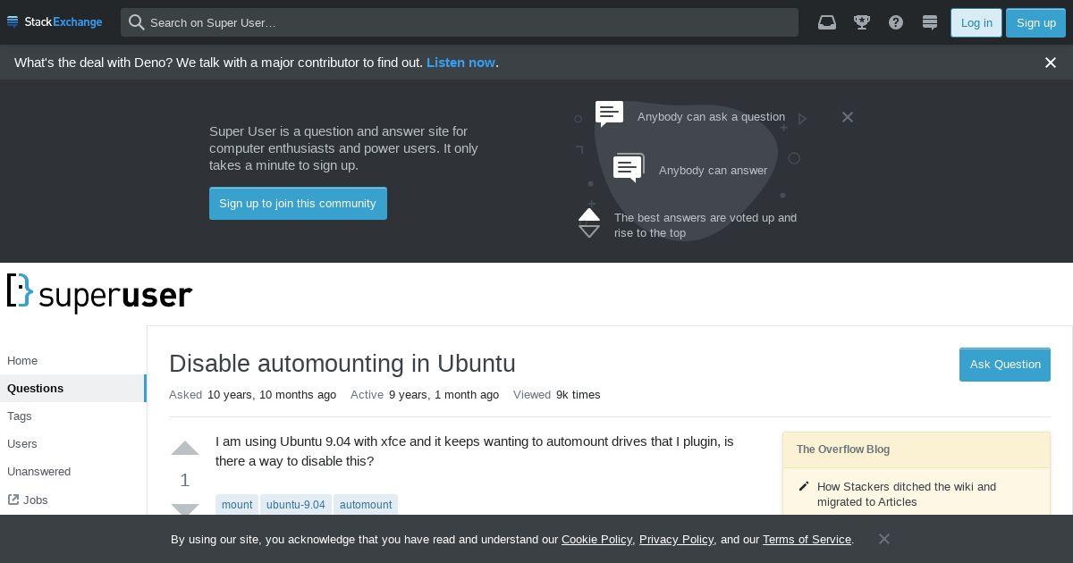
Task: Focus the Search on Super User field
Action: click(460, 22)
